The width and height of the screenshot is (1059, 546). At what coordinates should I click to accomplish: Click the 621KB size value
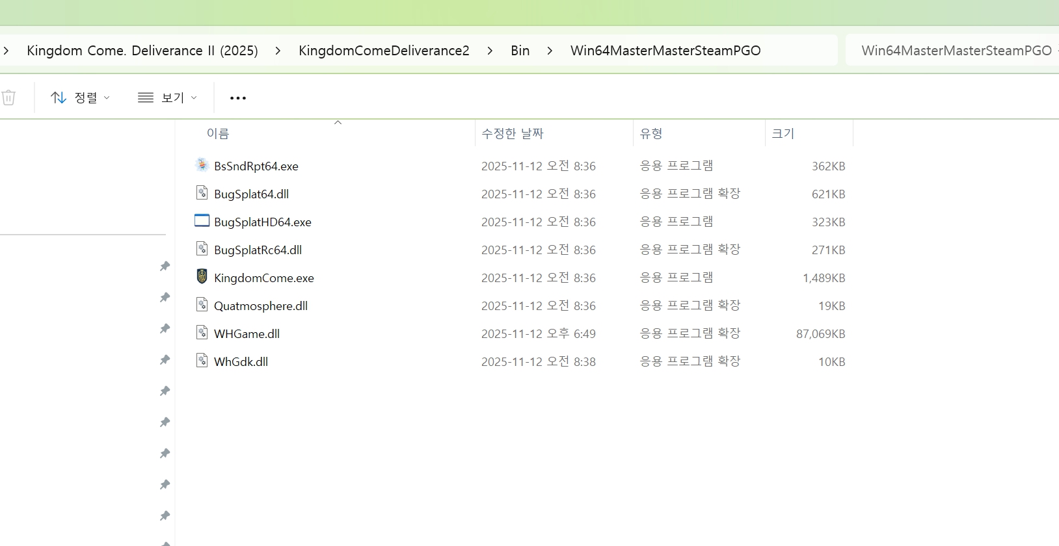click(x=829, y=194)
